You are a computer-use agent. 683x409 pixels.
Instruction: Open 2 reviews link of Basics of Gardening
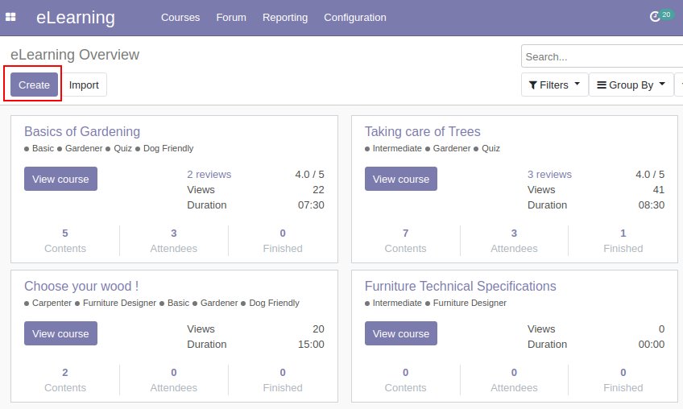tap(209, 174)
